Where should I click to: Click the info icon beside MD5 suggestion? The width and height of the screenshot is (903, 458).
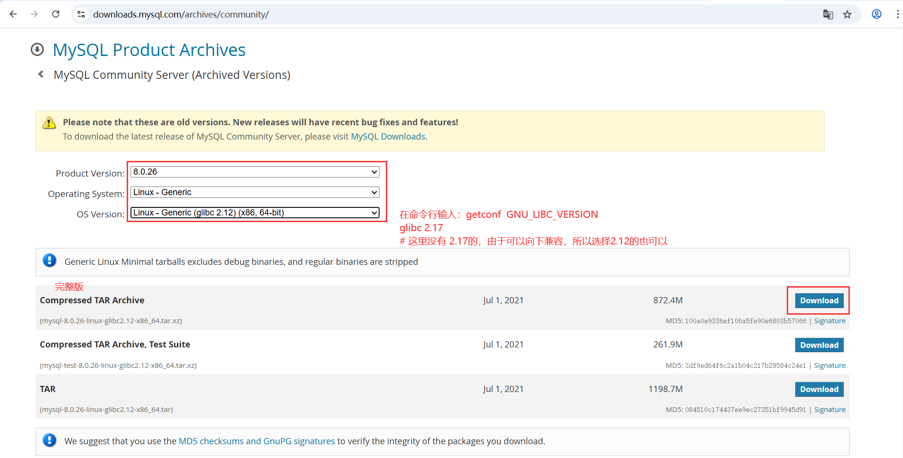49,440
